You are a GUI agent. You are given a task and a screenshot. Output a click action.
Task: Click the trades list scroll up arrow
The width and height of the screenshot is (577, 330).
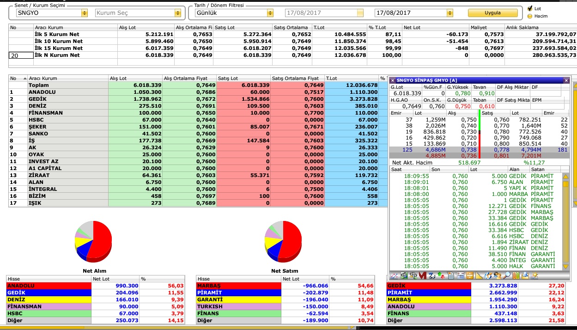[x=565, y=176]
